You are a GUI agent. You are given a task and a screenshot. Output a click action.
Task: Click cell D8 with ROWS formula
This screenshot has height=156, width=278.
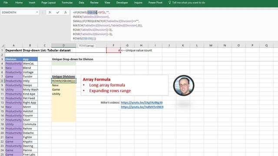coord(64,81)
